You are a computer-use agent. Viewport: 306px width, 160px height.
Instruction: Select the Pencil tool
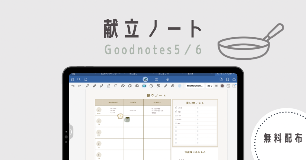(94, 86)
